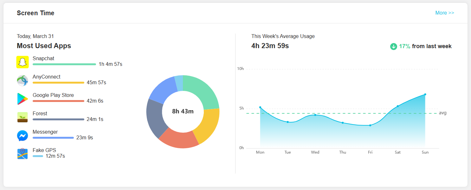Image resolution: width=471 pixels, height=190 pixels.
Task: Click the 45m 57s duration text
Action: coord(96,83)
